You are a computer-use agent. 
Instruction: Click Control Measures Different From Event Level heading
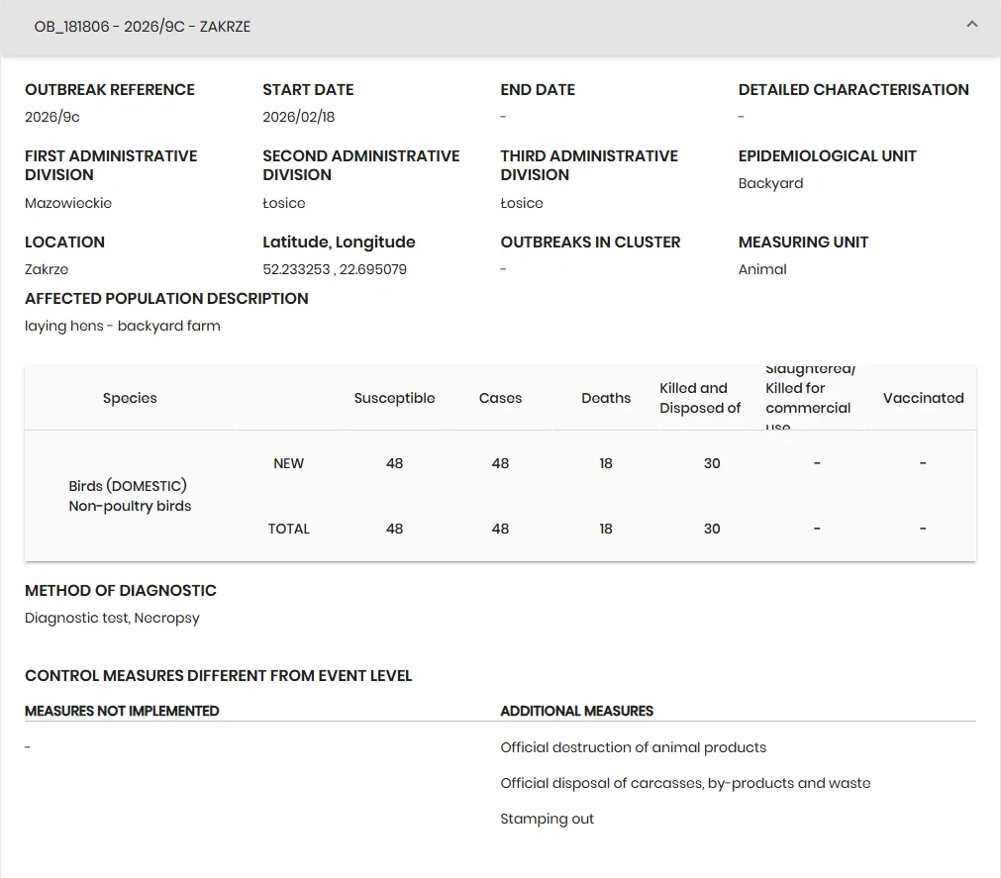[219, 676]
